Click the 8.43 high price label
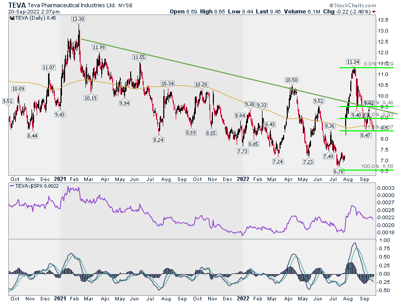This screenshot has height=303, width=403. pos(270,125)
